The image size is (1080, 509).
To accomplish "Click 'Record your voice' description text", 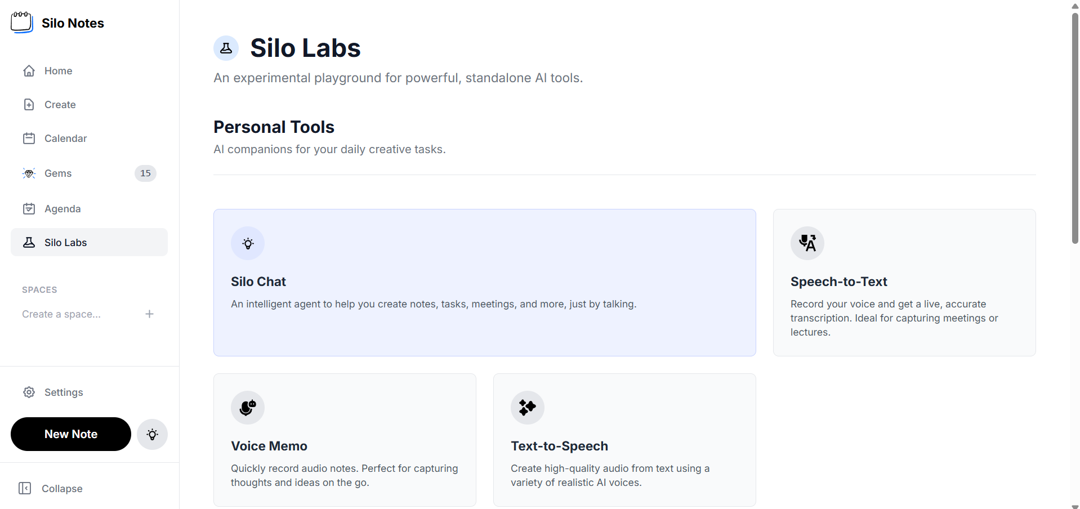I will [x=894, y=318].
